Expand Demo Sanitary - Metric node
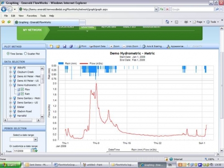This screenshot has width=224, height=168. 10,98
